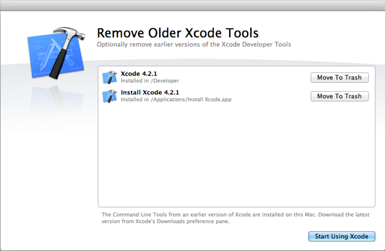Click the "Optionally remove earlier versions" subtitle
The width and height of the screenshot is (385, 251).
point(194,44)
